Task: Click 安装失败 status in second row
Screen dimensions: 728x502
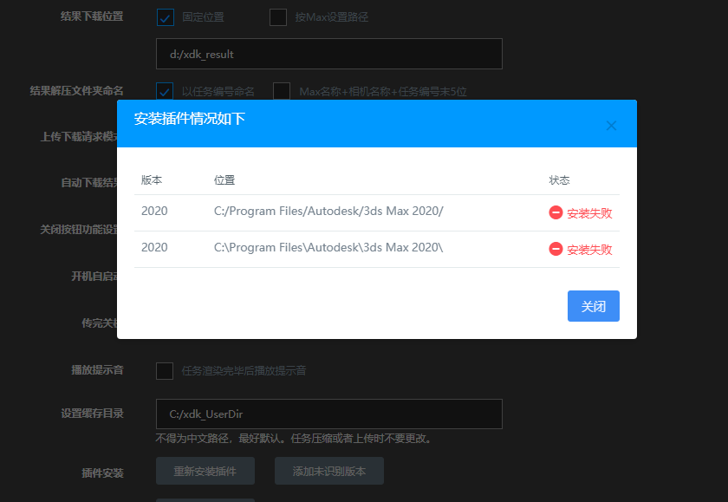Action: [x=589, y=250]
